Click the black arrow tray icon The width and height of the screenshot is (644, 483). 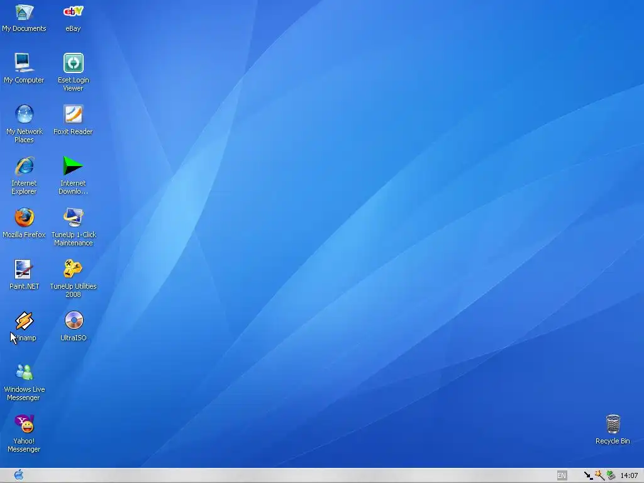click(x=589, y=475)
